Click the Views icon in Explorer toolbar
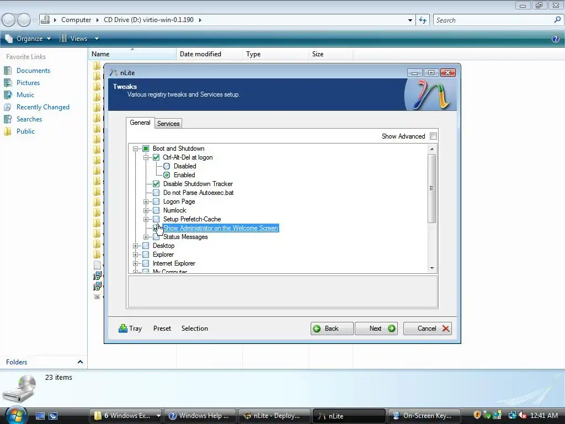565x424 pixels. coord(63,39)
